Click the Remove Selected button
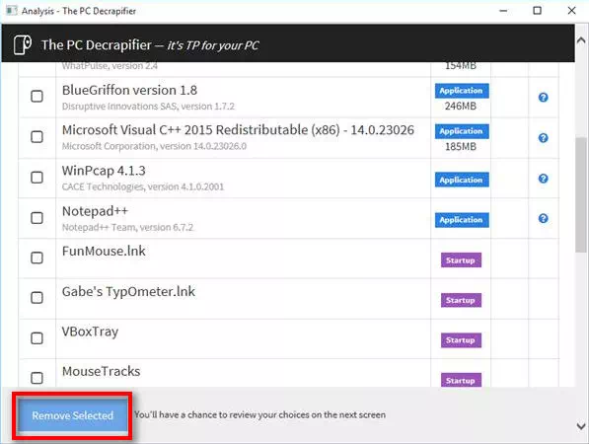 (x=72, y=415)
